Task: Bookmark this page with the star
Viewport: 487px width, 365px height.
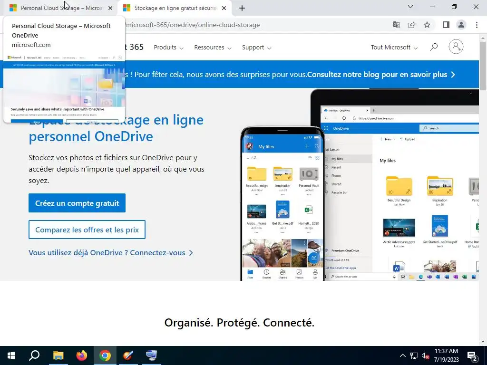Action: click(x=427, y=25)
